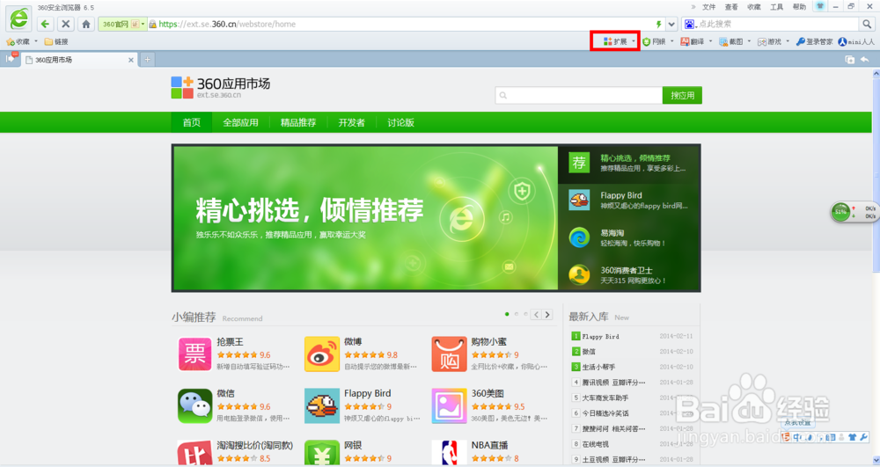Click the app market search box

(579, 95)
